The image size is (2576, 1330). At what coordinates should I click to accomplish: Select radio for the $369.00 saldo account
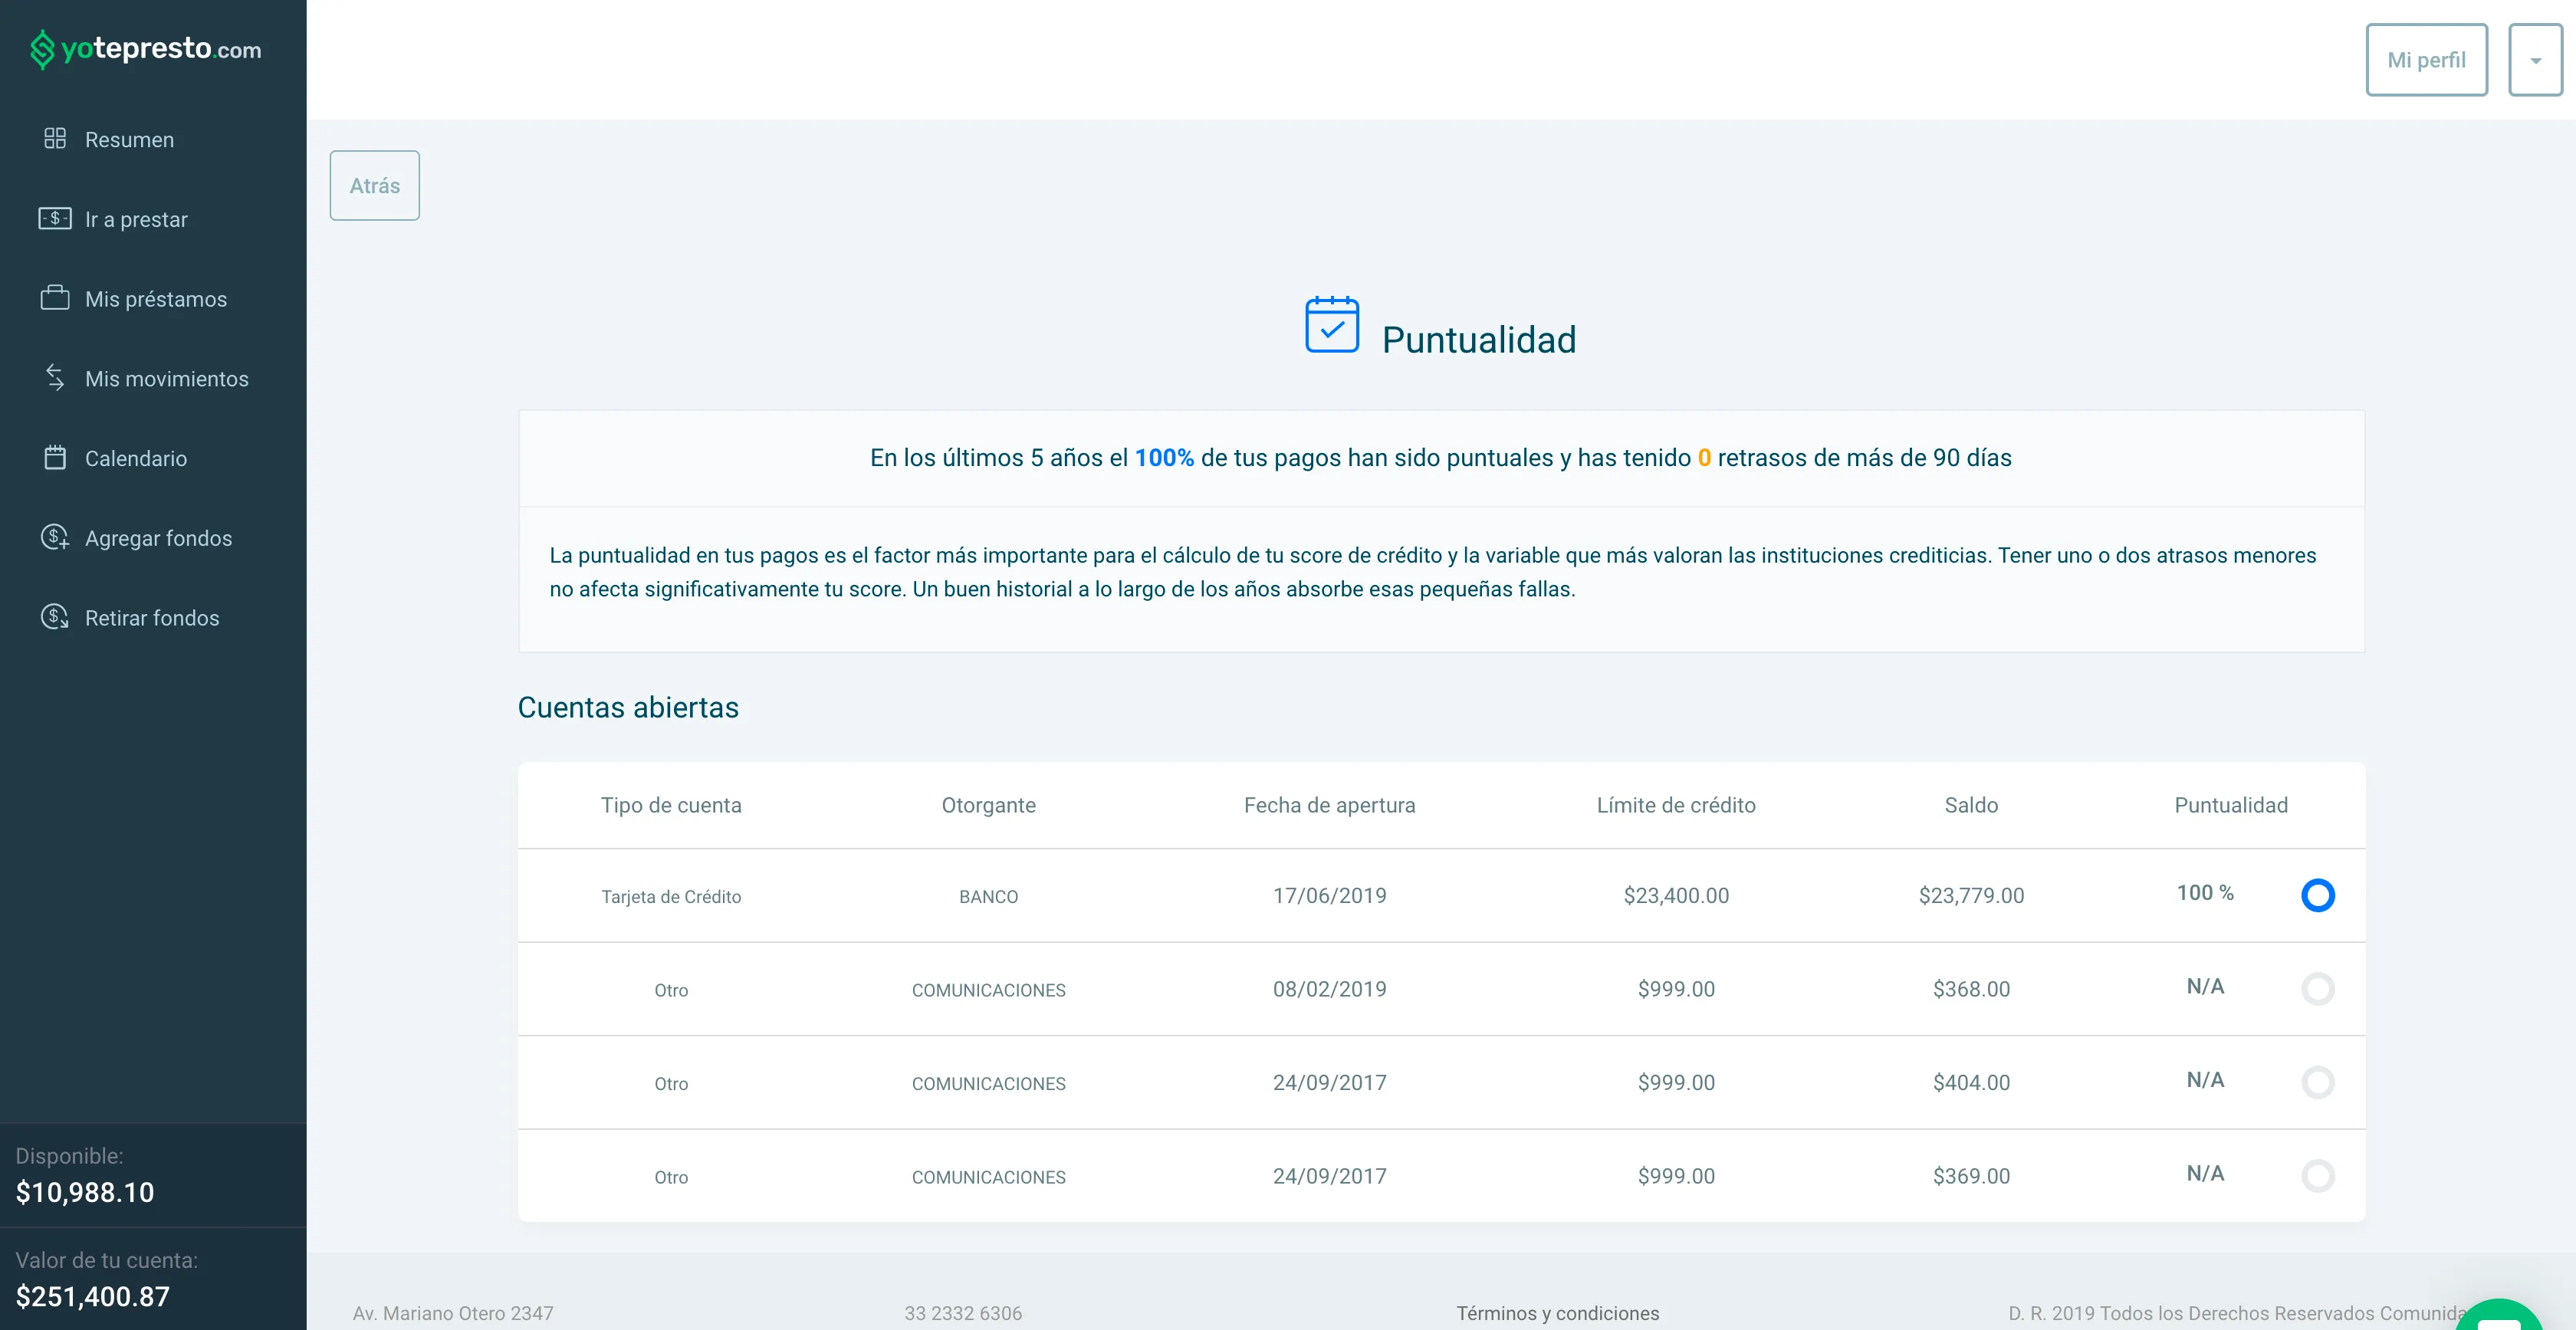[x=2317, y=1176]
